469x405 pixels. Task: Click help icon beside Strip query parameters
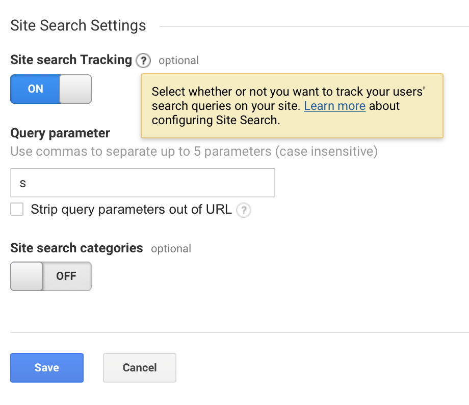click(x=244, y=210)
